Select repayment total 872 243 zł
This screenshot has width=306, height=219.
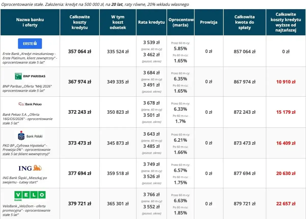click(245, 112)
